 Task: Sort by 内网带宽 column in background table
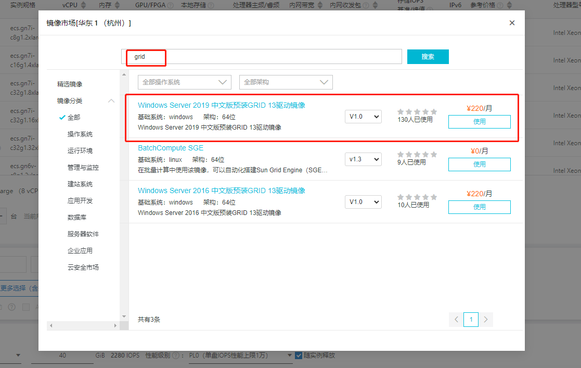320,5
